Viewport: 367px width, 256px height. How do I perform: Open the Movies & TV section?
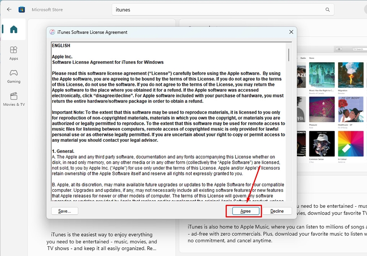tap(14, 99)
